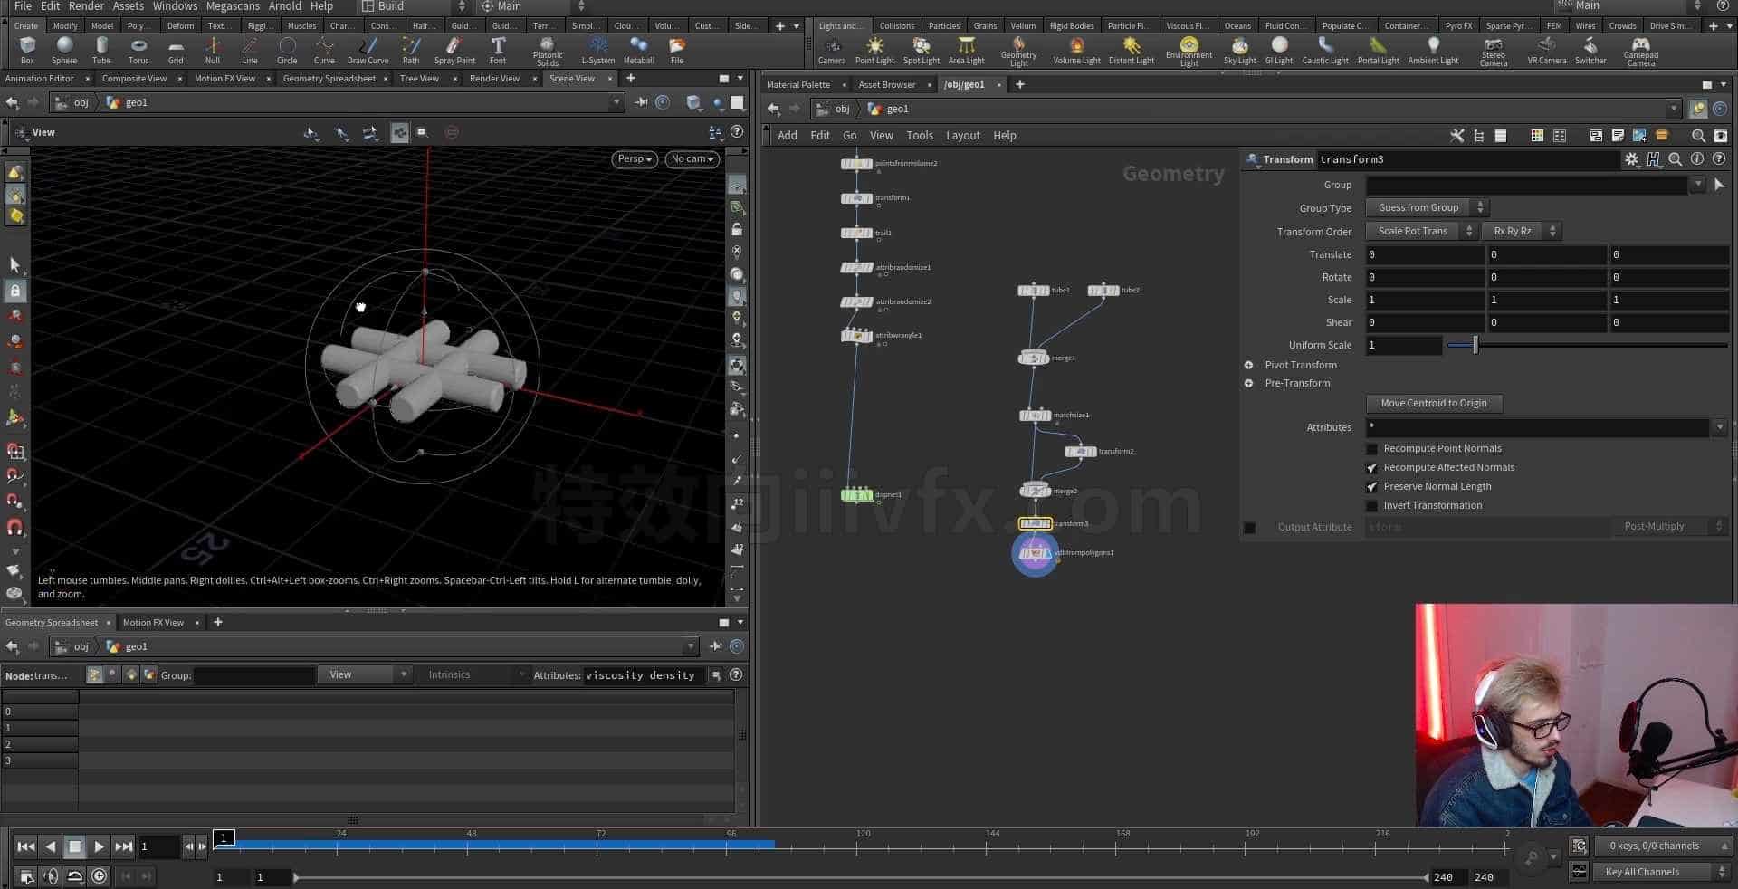Uncheck Preserve Normal Length
The height and width of the screenshot is (889, 1738).
[x=1371, y=487]
